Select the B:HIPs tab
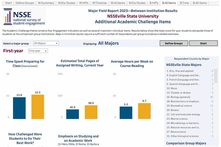This screenshot has height=147, width=221. pos(154,3)
